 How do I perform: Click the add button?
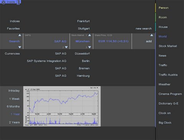[149, 41]
